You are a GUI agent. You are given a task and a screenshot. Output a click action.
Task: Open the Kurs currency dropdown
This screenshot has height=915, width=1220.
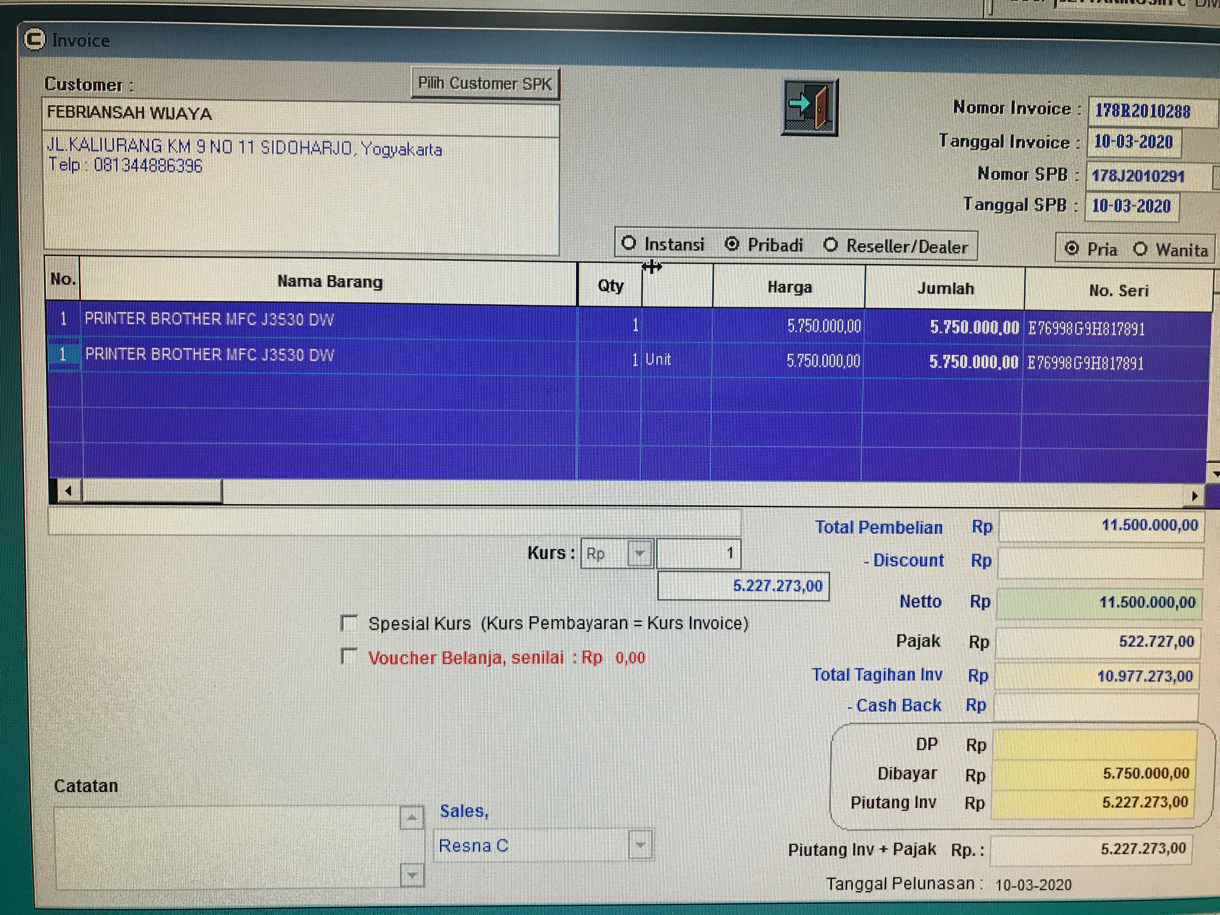tap(640, 553)
